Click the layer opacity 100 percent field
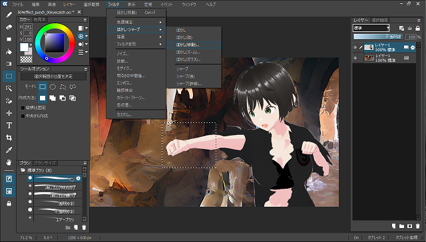The height and width of the screenshot is (242, 426). tap(412, 37)
